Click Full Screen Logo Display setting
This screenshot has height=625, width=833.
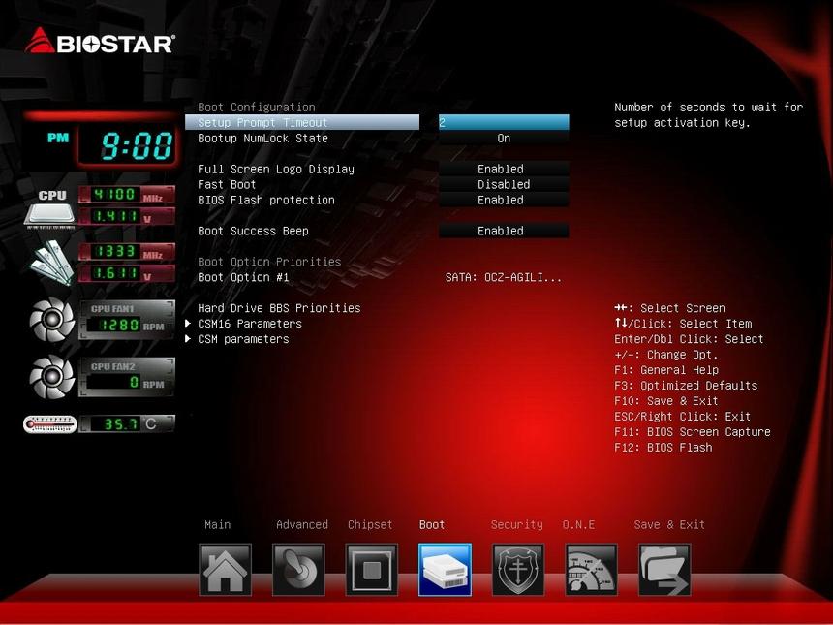click(x=274, y=169)
